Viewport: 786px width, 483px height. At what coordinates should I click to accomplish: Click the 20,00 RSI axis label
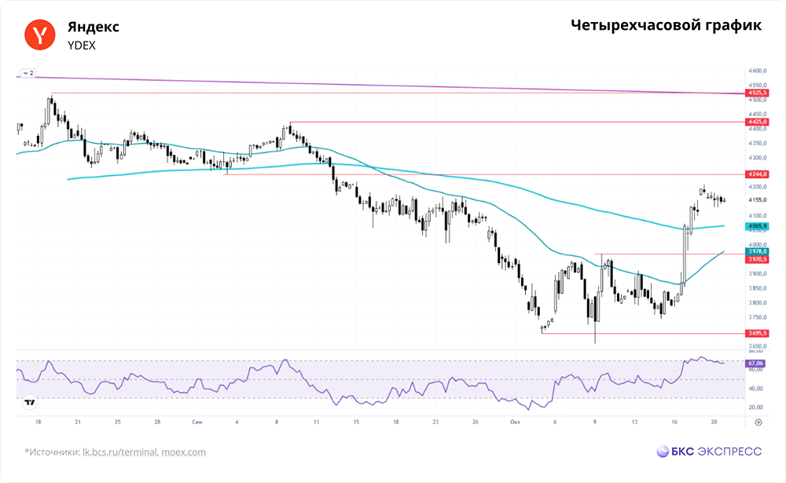pyautogui.click(x=755, y=408)
